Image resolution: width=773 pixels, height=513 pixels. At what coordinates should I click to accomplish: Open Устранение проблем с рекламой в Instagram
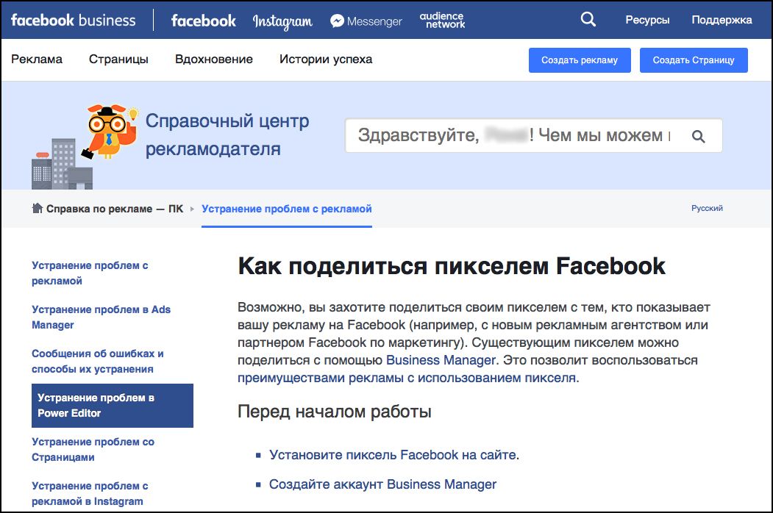click(90, 493)
